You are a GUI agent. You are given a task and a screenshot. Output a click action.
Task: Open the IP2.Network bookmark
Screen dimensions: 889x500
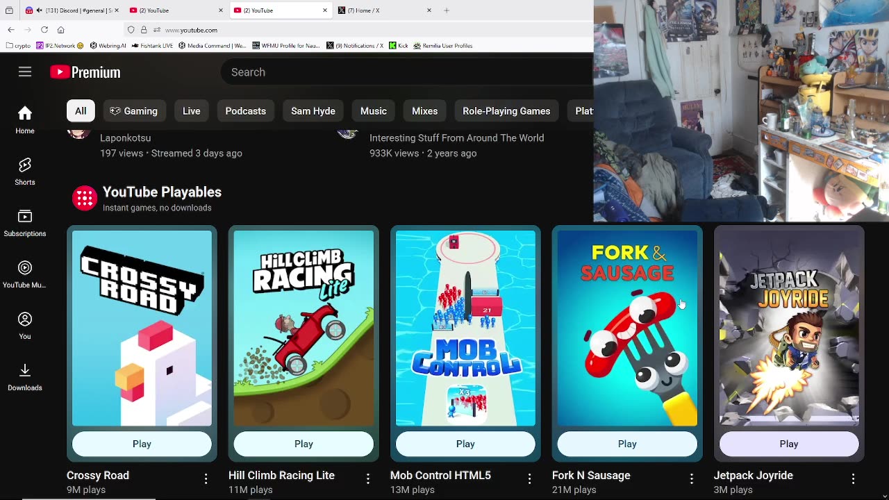pos(60,46)
